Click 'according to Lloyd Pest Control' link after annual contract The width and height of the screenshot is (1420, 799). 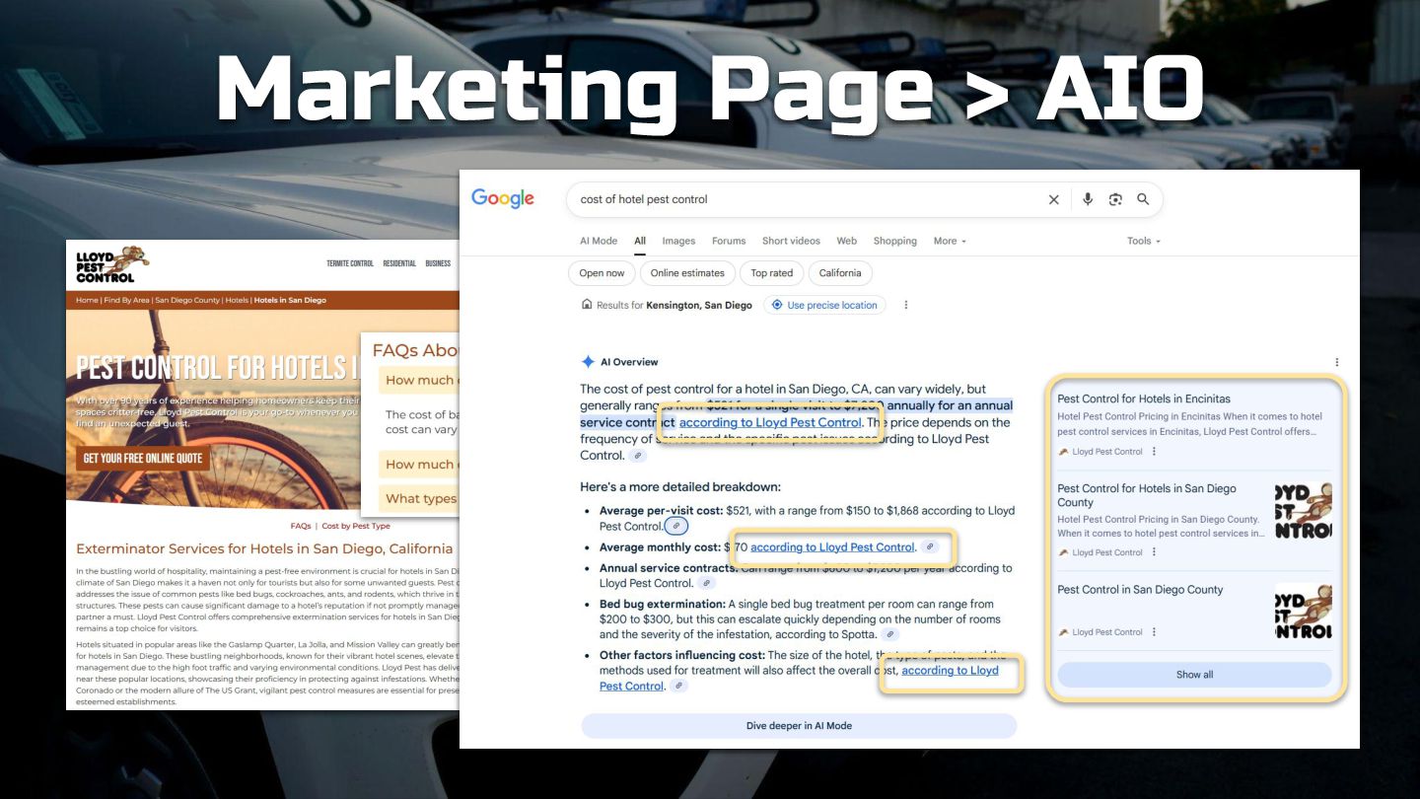pos(770,422)
